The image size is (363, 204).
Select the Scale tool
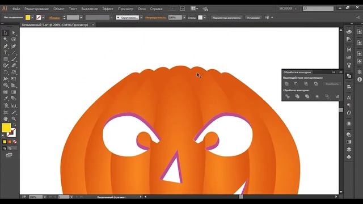tap(14, 73)
